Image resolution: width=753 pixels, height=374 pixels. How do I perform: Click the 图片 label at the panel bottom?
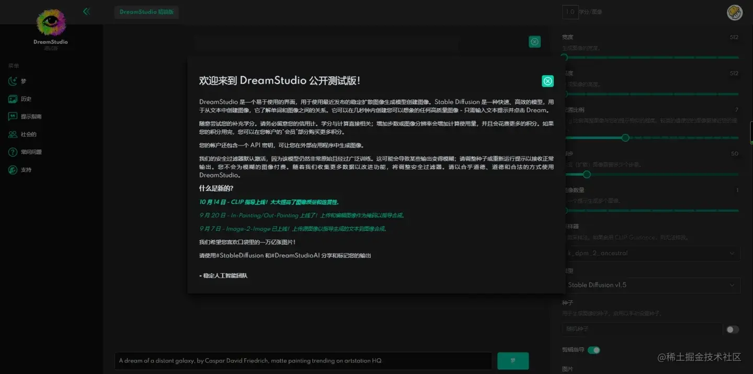click(568, 369)
